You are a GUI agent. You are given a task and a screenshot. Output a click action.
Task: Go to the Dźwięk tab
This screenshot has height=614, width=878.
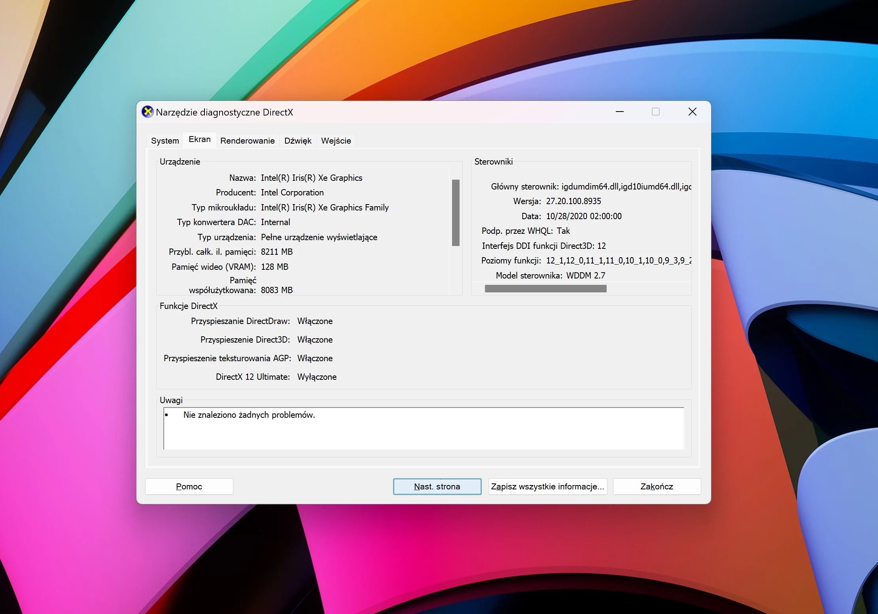pos(298,141)
